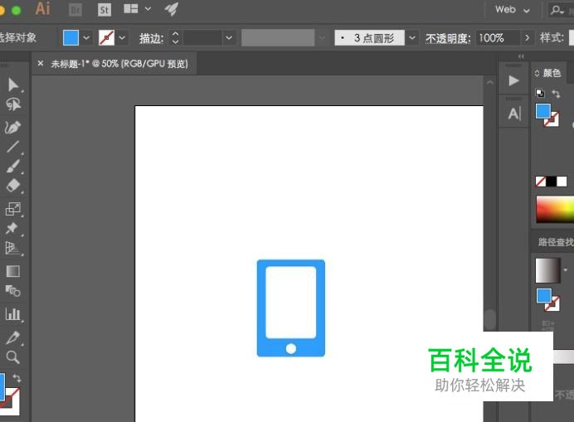Select the None swatch in Color panel
The image size is (574, 422).
tap(540, 182)
